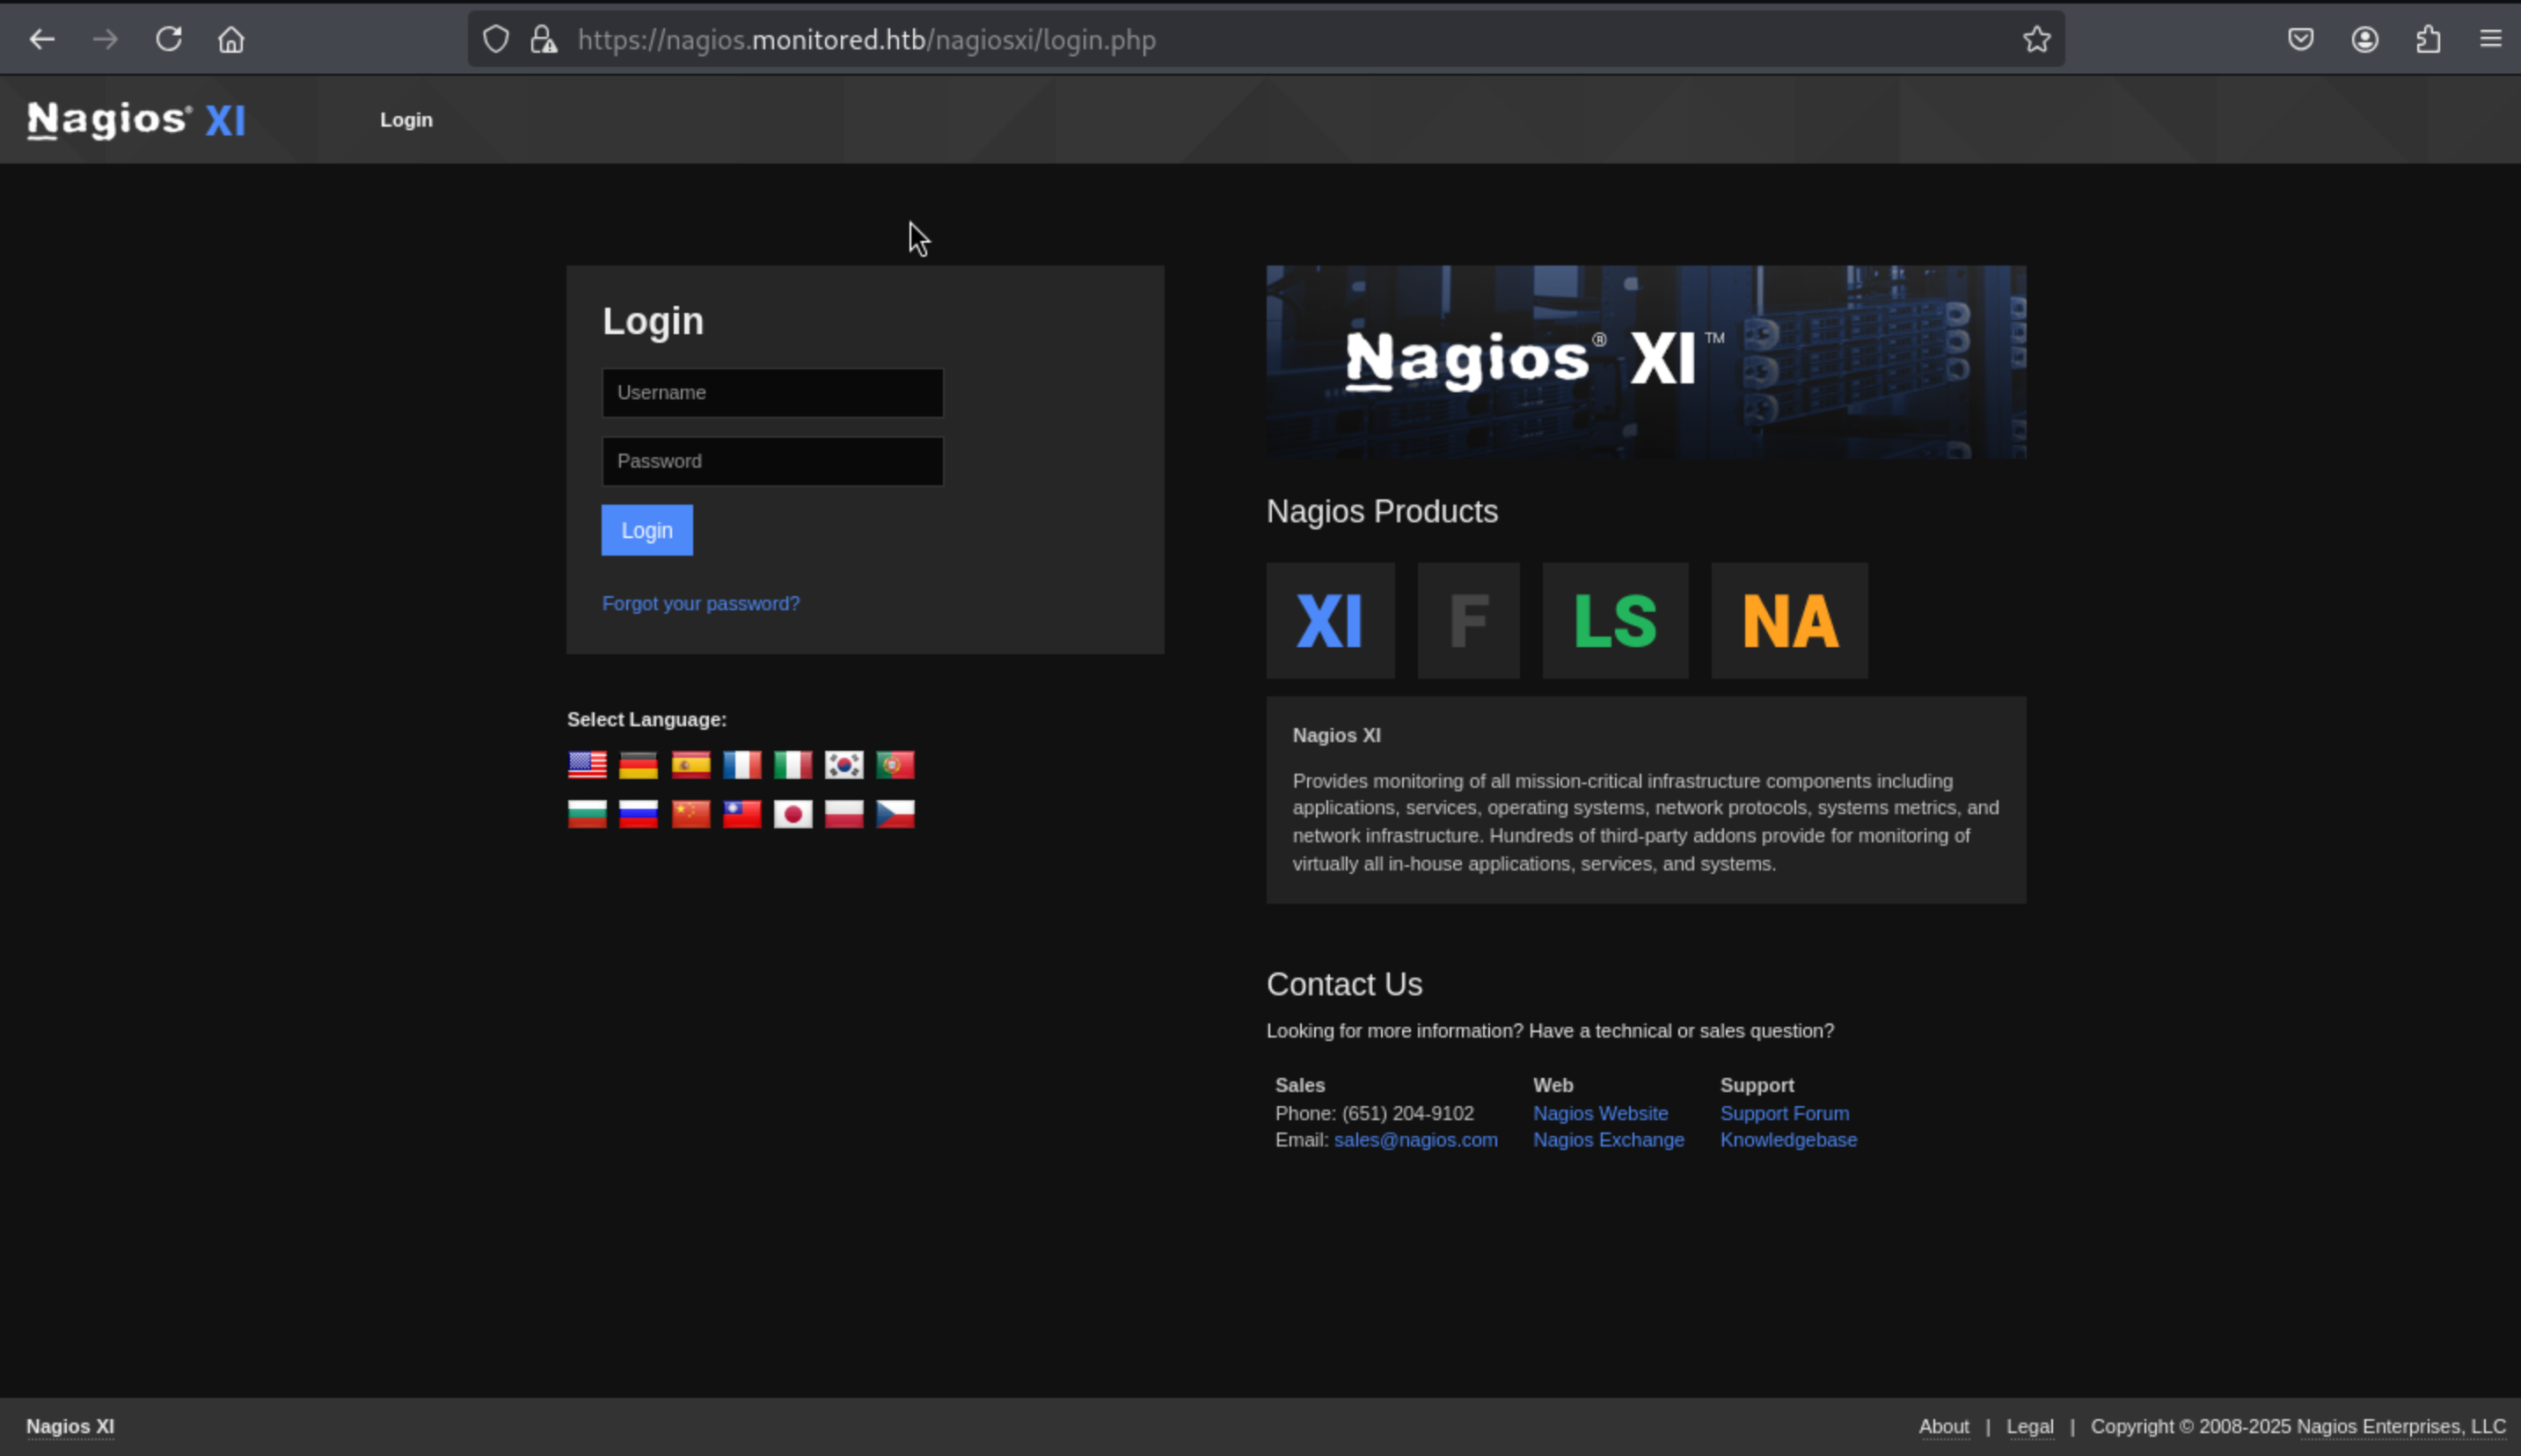Click the Nagios XI banner image
The height and width of the screenshot is (1456, 2521).
point(1646,362)
